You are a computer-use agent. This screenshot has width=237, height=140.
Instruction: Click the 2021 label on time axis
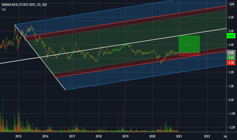(x=179, y=136)
